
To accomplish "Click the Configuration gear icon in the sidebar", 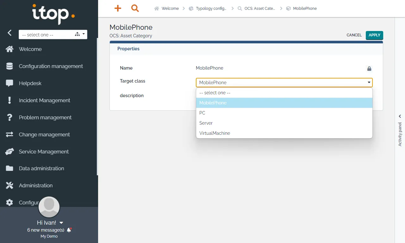I will pos(9,202).
